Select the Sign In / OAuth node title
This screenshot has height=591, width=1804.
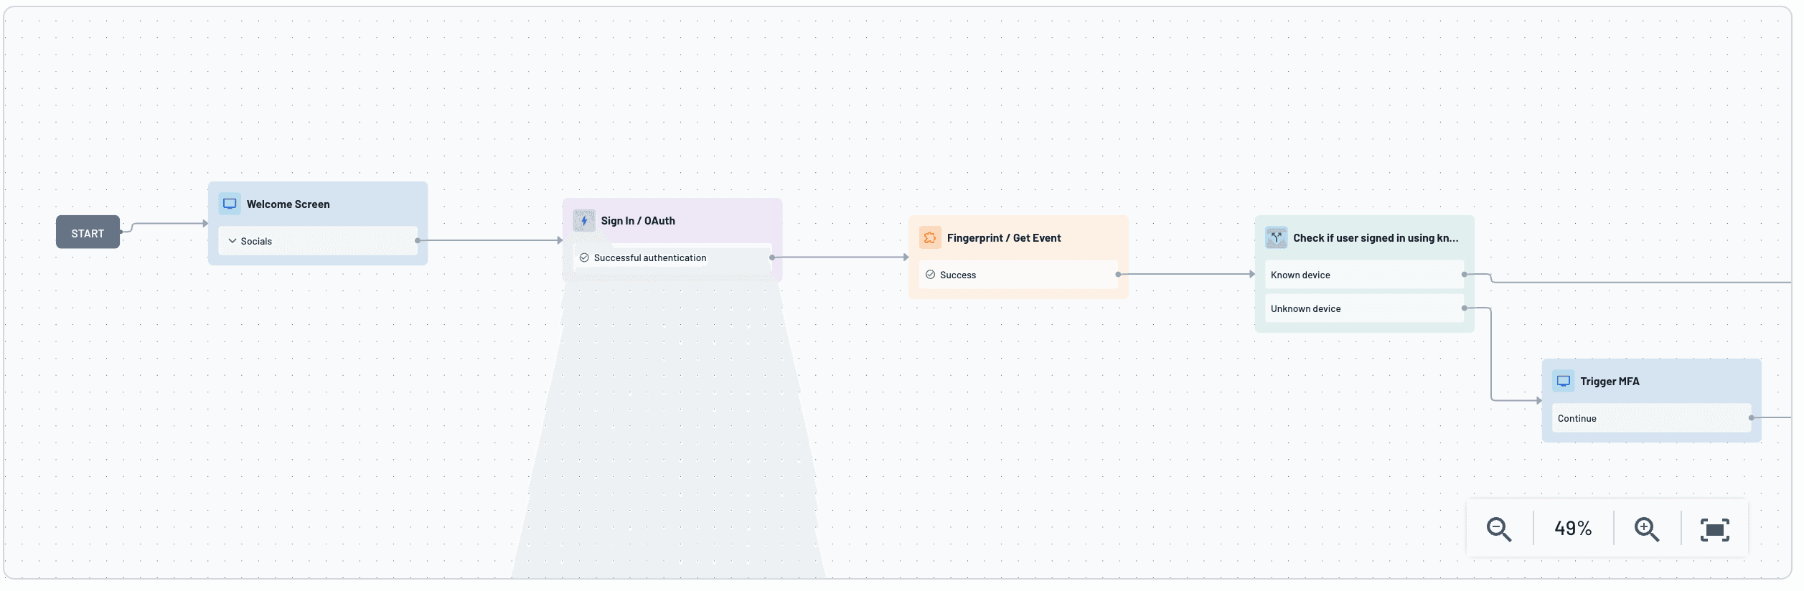(638, 221)
